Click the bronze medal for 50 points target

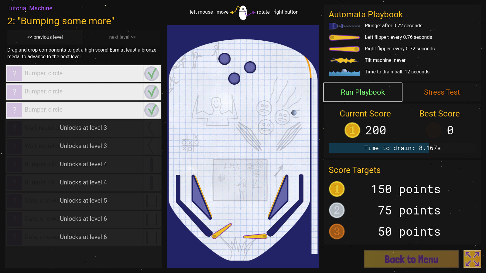pos(337,231)
